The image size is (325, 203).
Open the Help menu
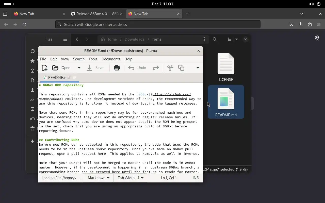[128, 59]
